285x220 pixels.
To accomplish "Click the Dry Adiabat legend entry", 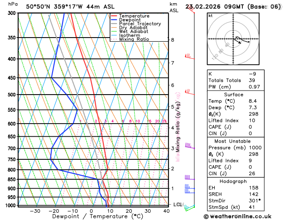I will tap(129, 28).
